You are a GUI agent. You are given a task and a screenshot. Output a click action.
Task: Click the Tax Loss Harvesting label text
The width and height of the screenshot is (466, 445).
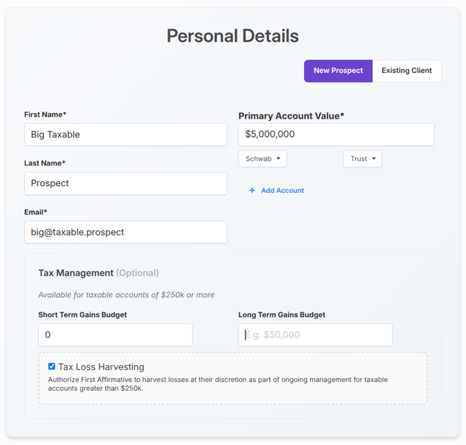point(101,367)
